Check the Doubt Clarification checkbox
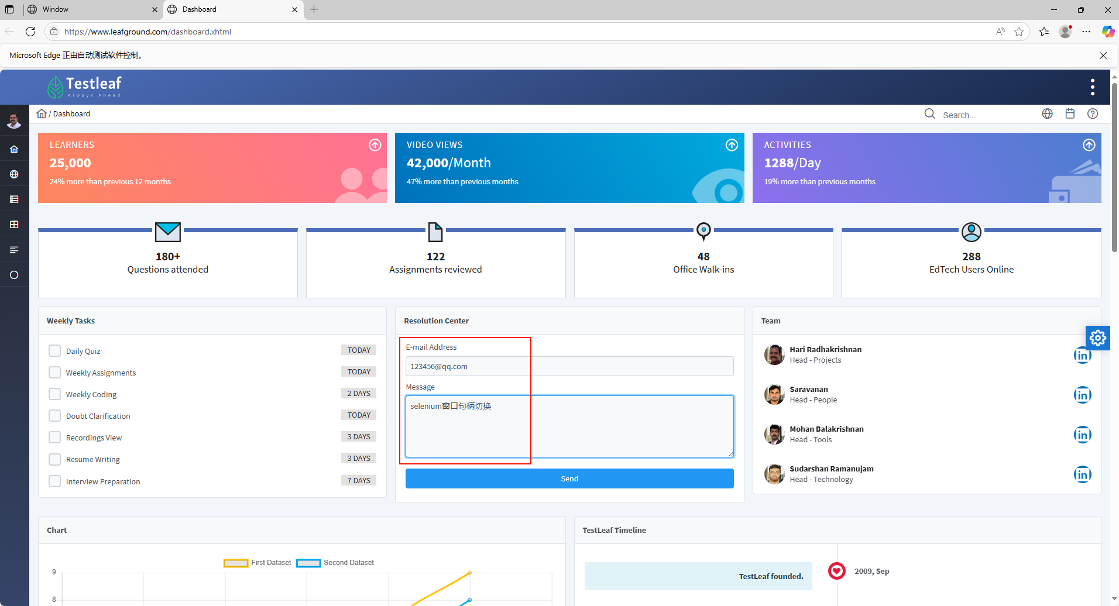The image size is (1119, 606). (54, 415)
